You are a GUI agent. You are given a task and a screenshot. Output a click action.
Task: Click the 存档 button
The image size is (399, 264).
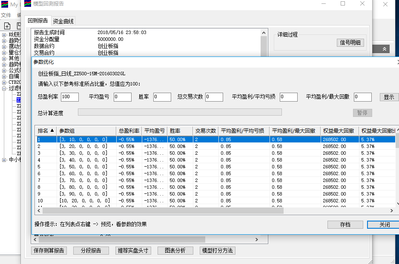[345, 224]
